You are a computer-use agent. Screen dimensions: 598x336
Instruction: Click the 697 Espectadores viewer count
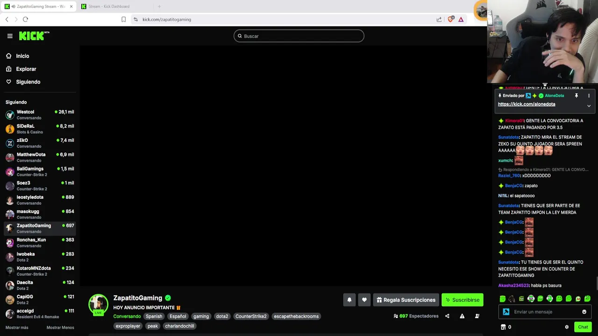point(416,316)
